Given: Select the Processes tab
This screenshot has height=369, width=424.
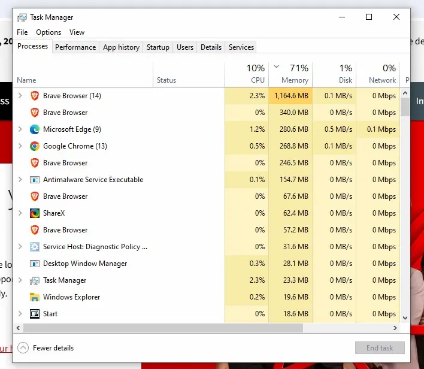Looking at the screenshot, I should click(x=32, y=46).
